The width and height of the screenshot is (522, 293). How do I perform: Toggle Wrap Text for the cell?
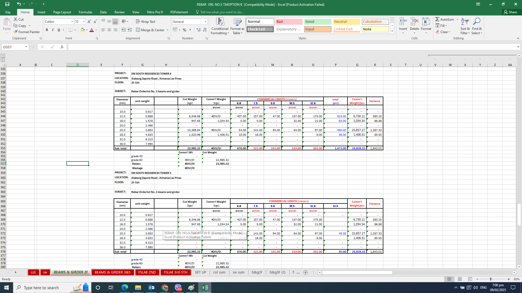pyautogui.click(x=145, y=21)
